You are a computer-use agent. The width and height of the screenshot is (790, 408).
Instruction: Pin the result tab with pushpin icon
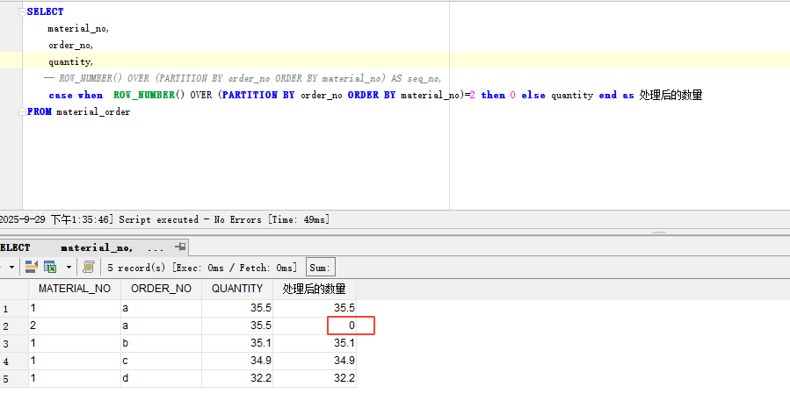(180, 247)
